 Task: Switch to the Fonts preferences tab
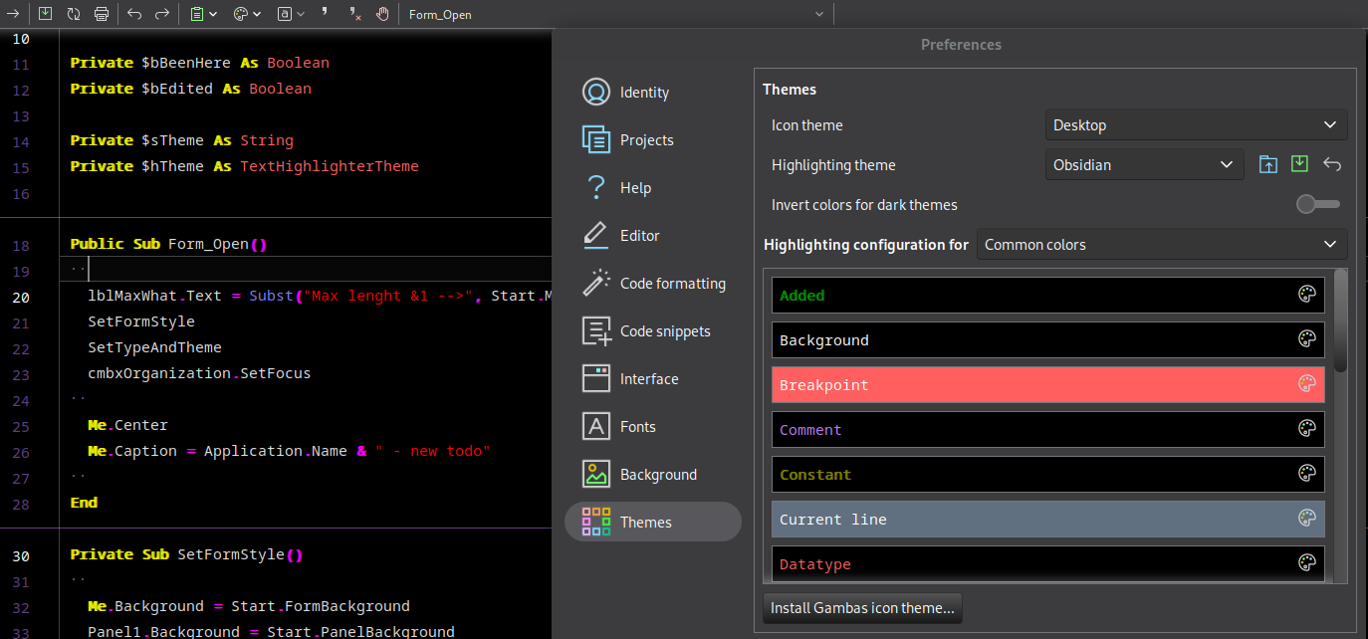pos(637,427)
